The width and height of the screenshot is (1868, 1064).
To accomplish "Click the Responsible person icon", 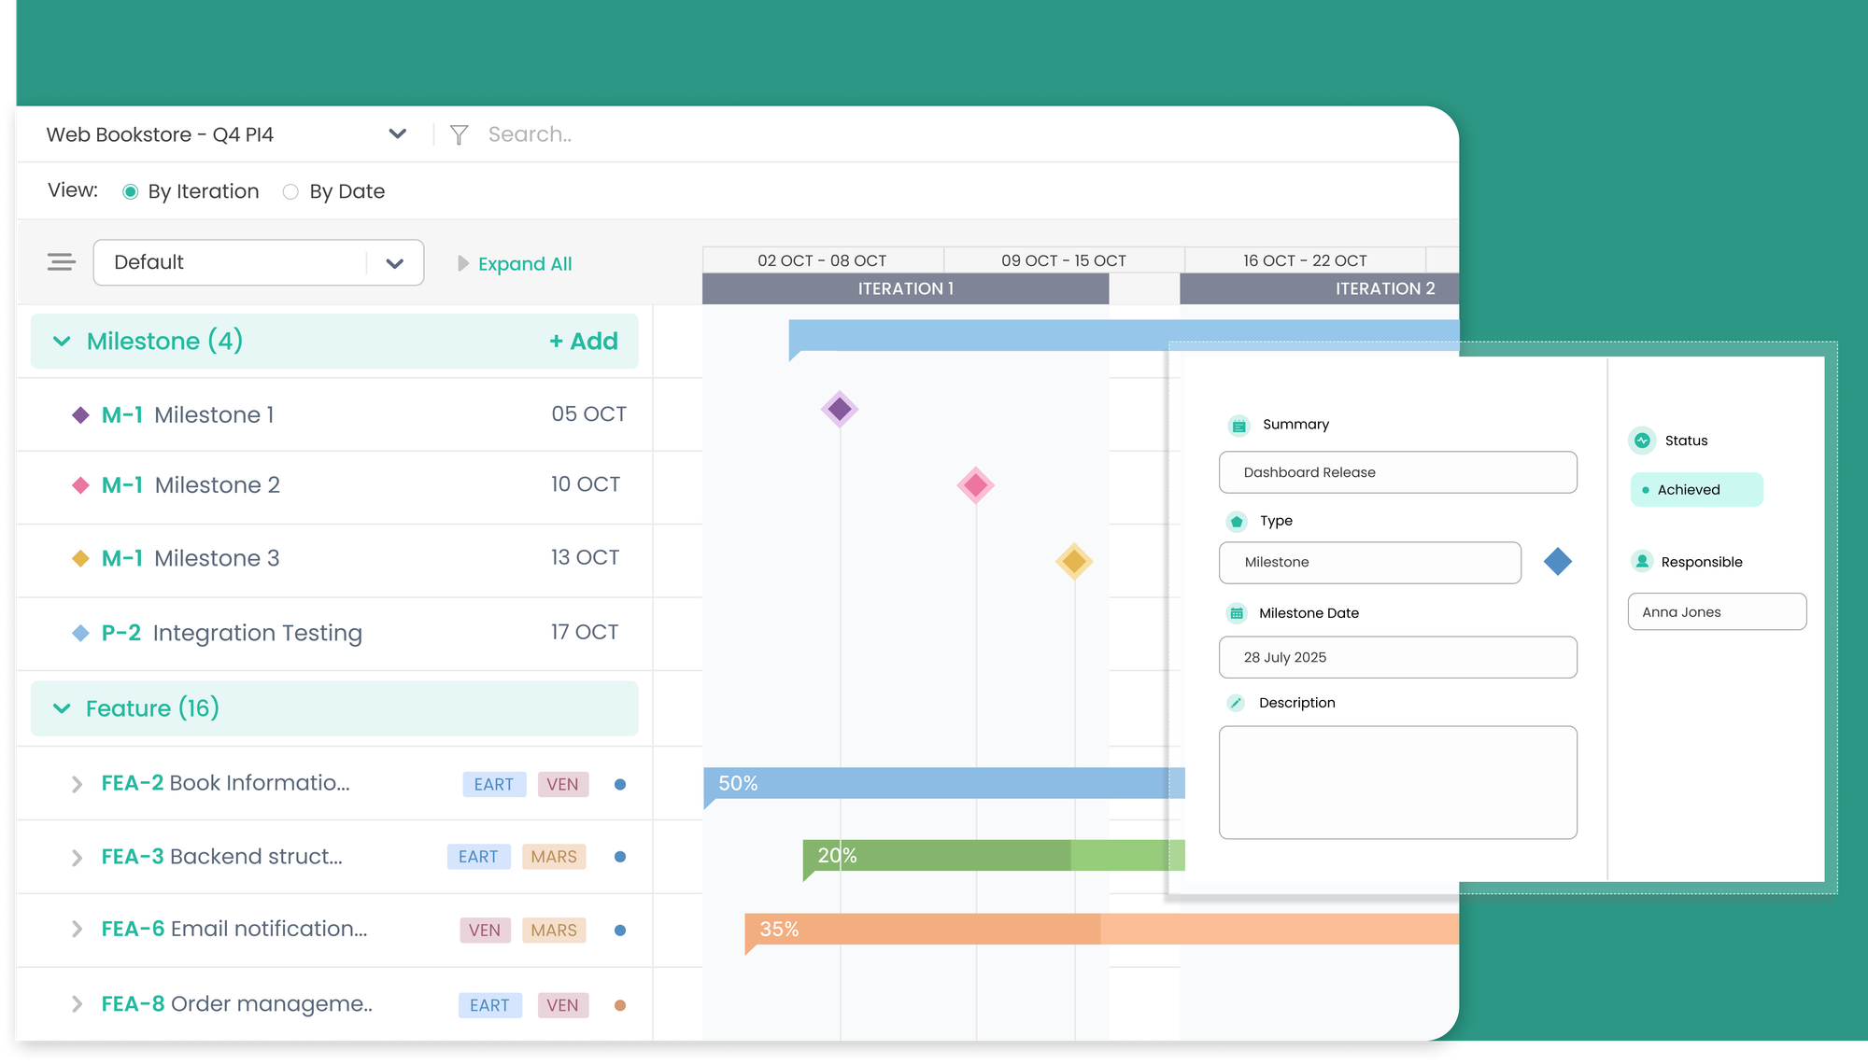I will (1642, 562).
